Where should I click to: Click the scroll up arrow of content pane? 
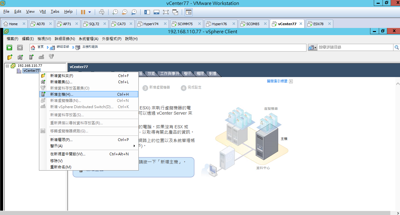pyautogui.click(x=398, y=84)
